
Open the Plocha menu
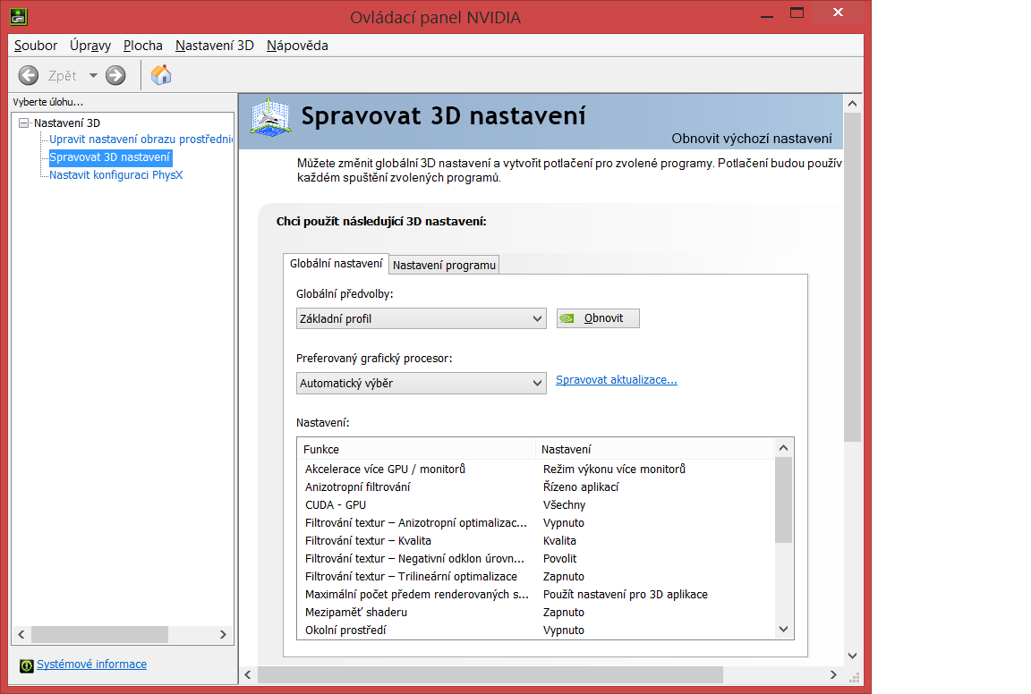click(142, 46)
